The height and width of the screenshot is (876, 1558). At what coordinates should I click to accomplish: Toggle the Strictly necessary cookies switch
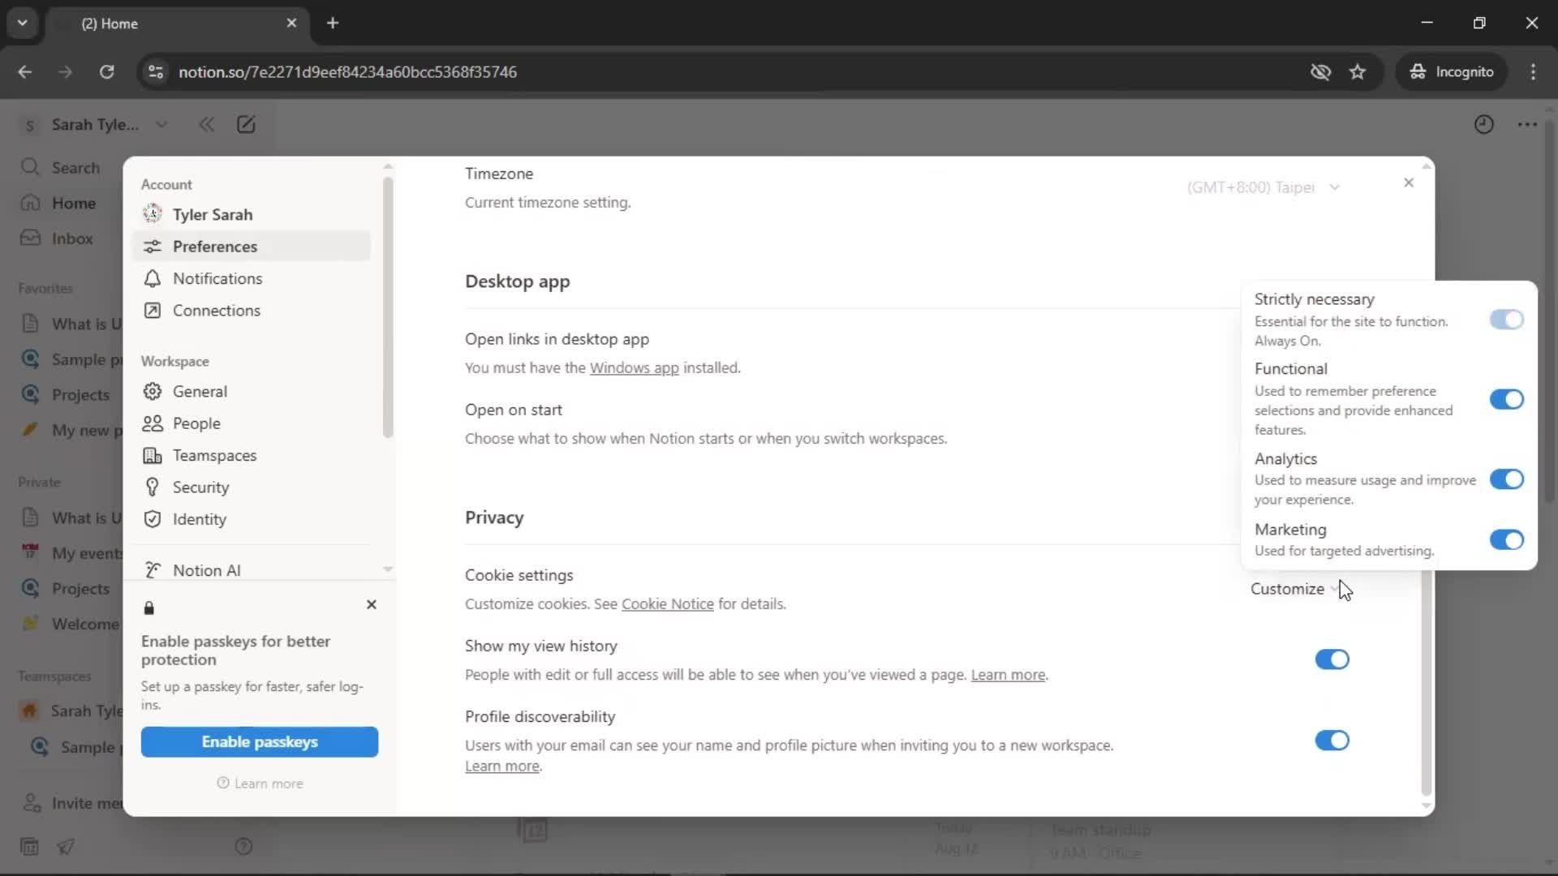point(1506,320)
